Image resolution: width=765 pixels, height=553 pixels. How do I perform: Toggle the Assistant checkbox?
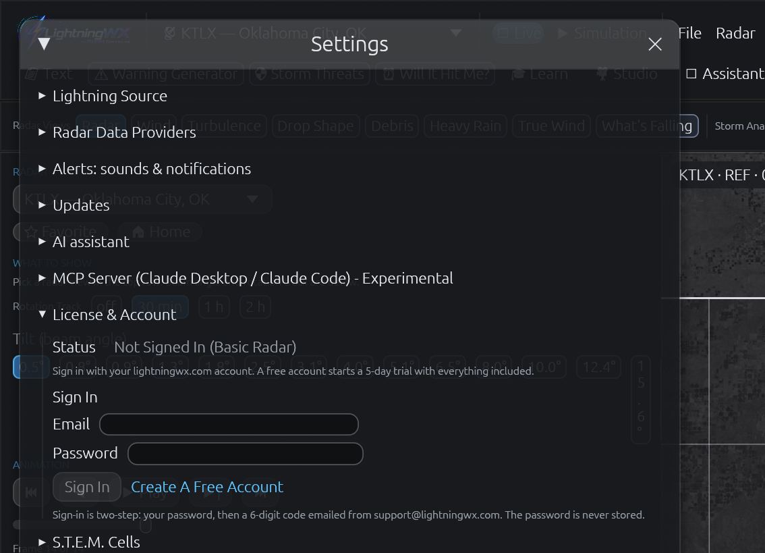[x=691, y=74]
